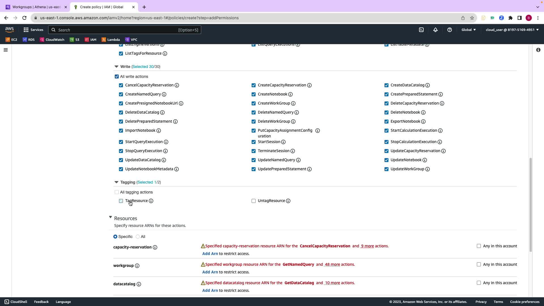Open the Global region dropdown
The image size is (544, 306).
click(468, 30)
